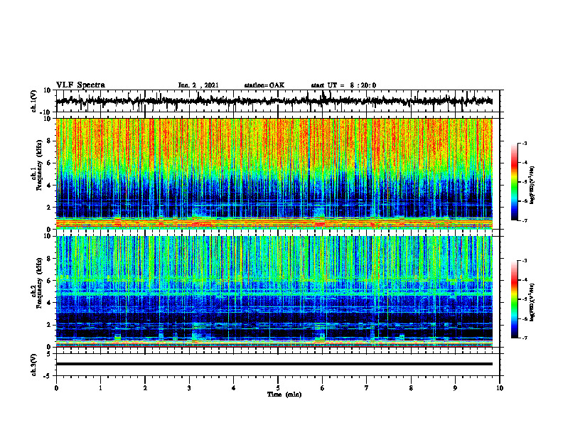Click the "5" tick on Time axis
This screenshot has width=563, height=435.
click(278, 388)
